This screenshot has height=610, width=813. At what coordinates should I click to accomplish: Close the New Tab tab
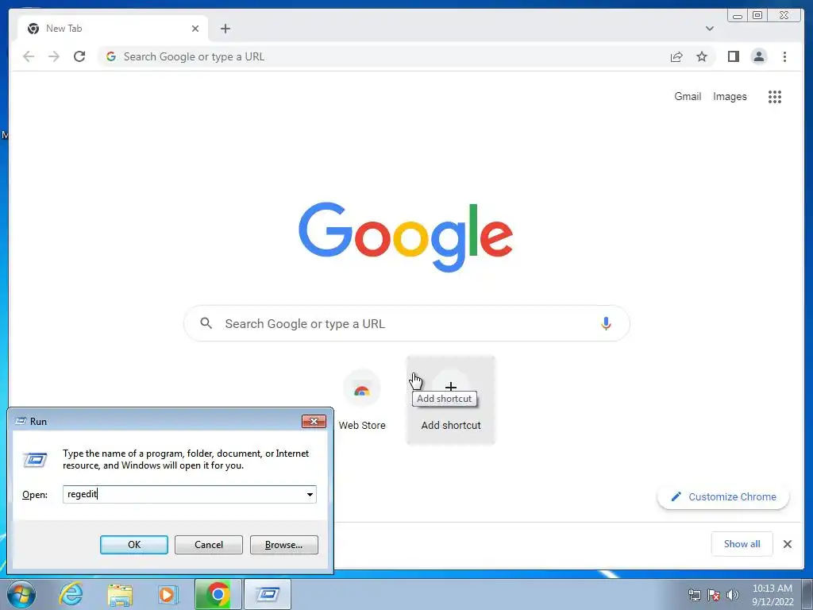[195, 29]
